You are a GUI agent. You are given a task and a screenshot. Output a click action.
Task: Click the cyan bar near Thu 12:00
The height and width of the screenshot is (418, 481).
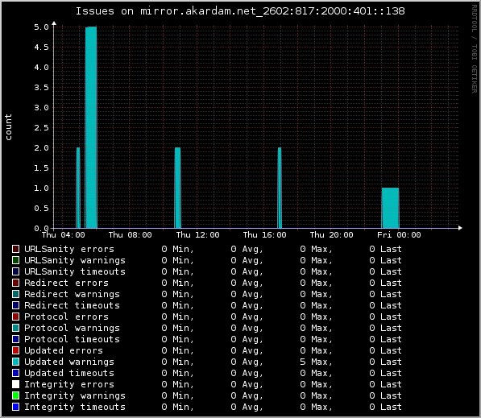click(177, 188)
